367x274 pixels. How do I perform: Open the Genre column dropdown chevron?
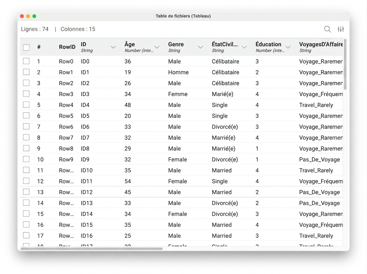(x=201, y=47)
